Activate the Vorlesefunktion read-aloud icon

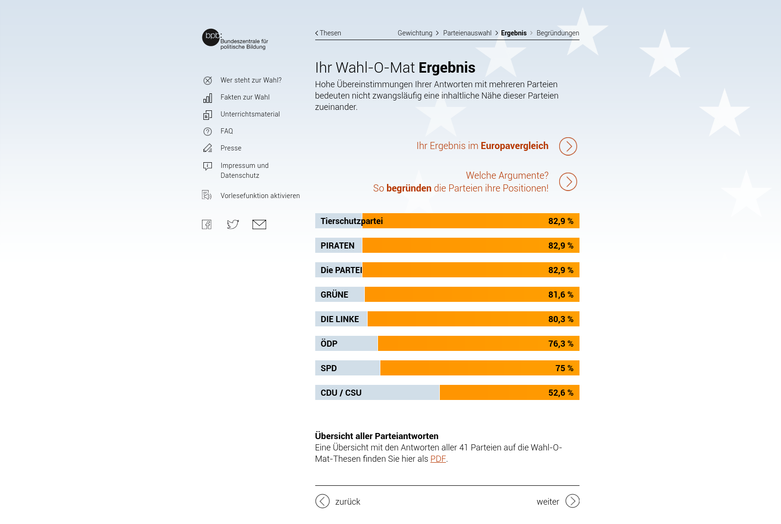(x=207, y=195)
